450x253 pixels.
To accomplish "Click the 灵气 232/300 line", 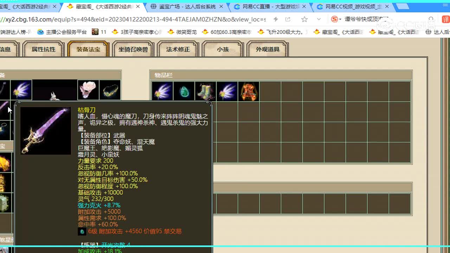I will click(96, 199).
